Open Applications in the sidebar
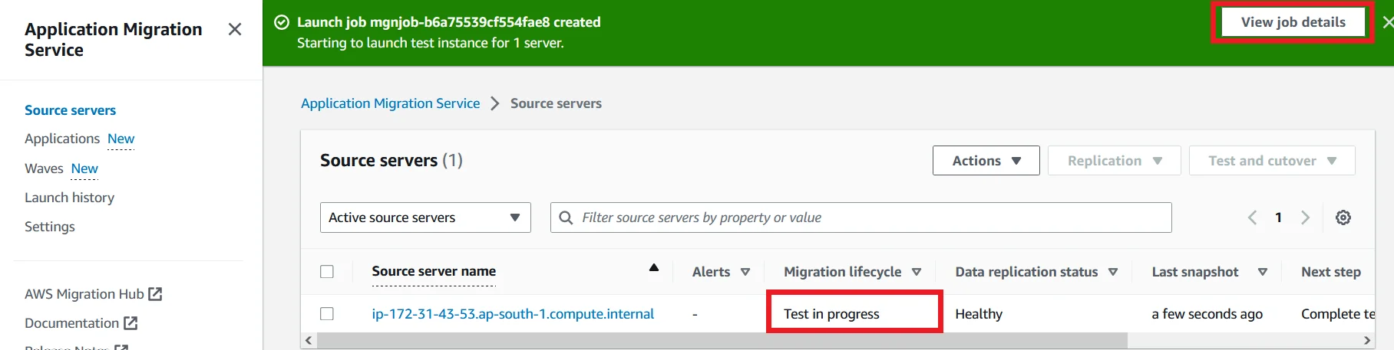The image size is (1394, 350). 62,139
